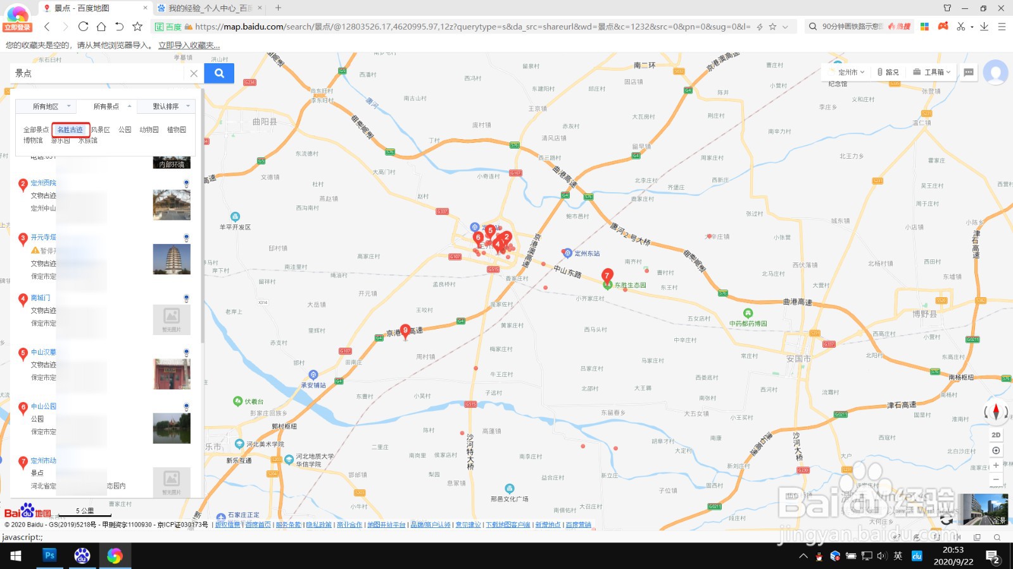Zoom out with the map minus button
Viewport: 1013px width, 569px height.
click(x=996, y=480)
